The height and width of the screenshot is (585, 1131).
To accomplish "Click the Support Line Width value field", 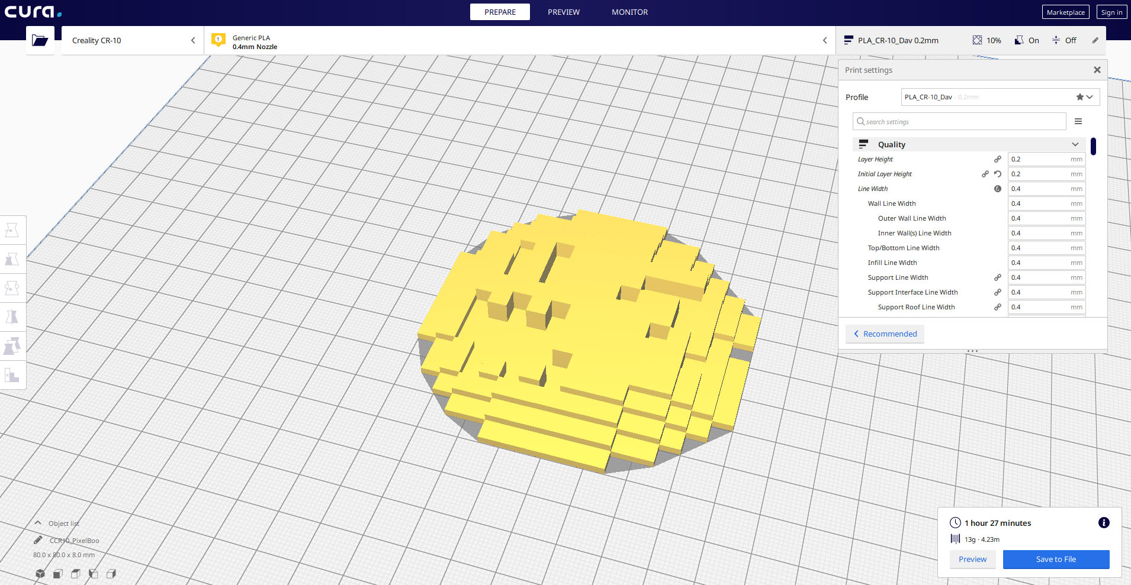I will (x=1046, y=277).
